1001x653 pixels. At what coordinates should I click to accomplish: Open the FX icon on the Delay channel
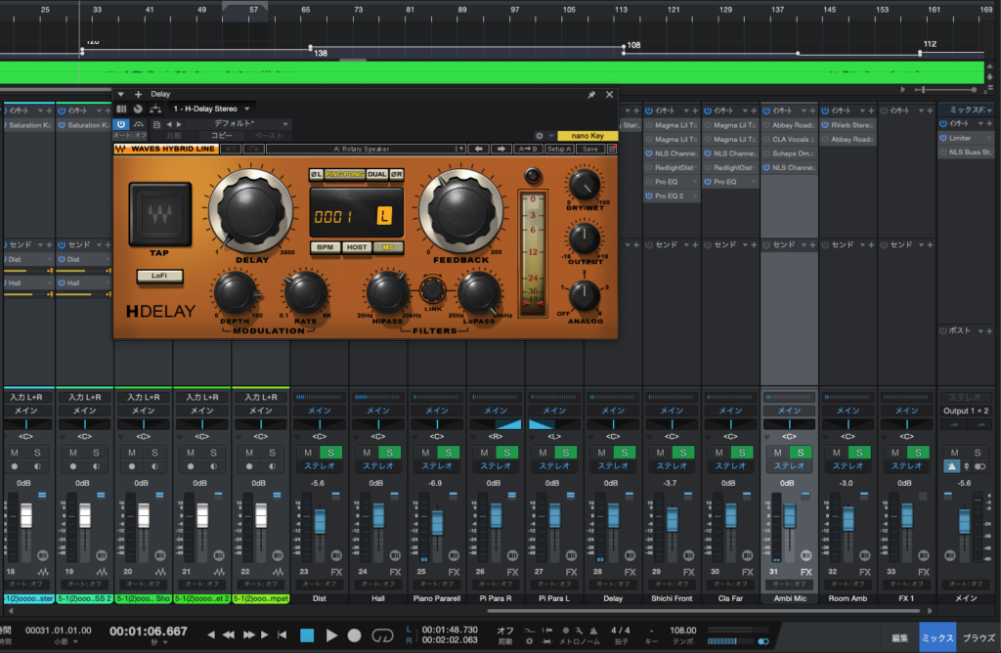(x=631, y=573)
